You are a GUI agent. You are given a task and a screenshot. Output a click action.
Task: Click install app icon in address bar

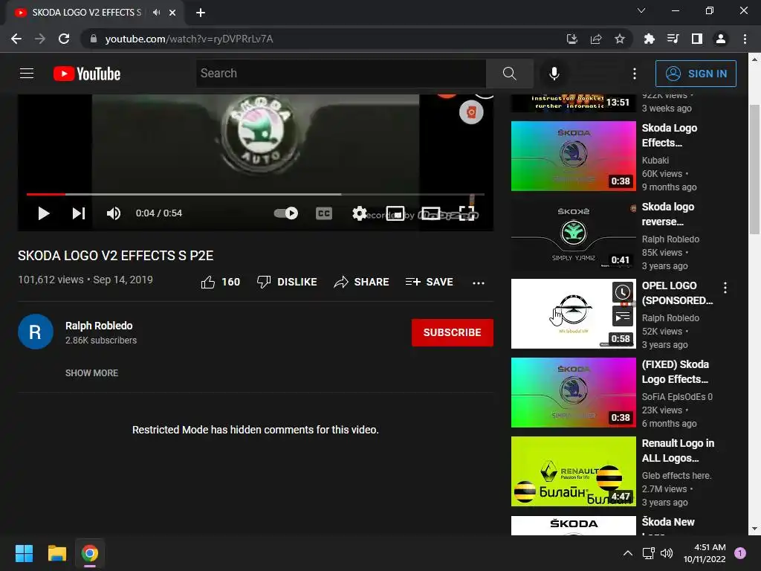click(x=572, y=39)
